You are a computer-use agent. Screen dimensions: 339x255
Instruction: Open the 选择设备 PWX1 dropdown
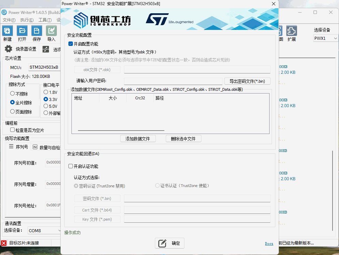pyautogui.click(x=325, y=38)
